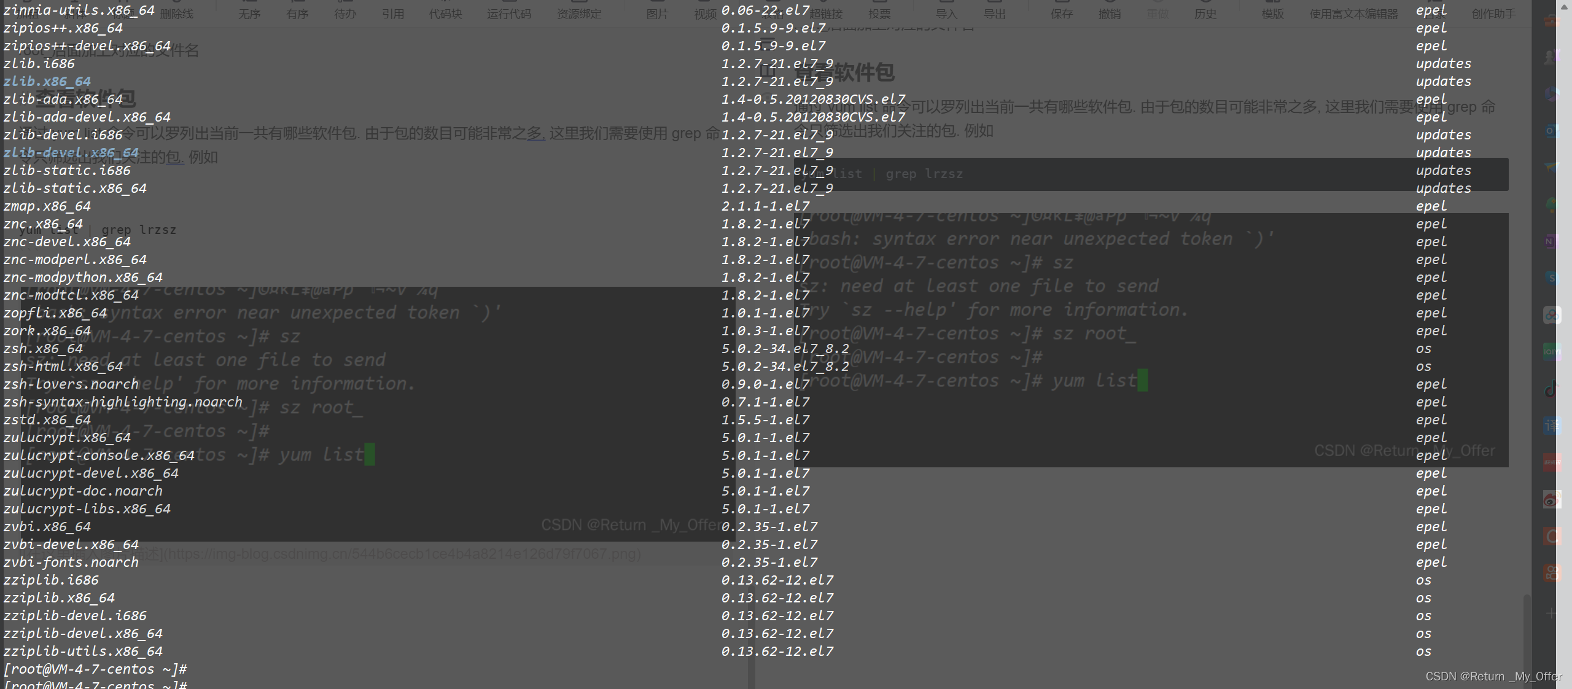
Task: Open the bottom orange app sidebar icon
Action: (x=1552, y=574)
